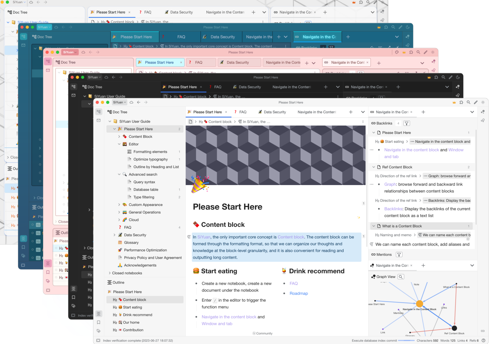492x344 pixels.
Task: Open the plugin puzzle icon in front window
Action: (x=461, y=102)
